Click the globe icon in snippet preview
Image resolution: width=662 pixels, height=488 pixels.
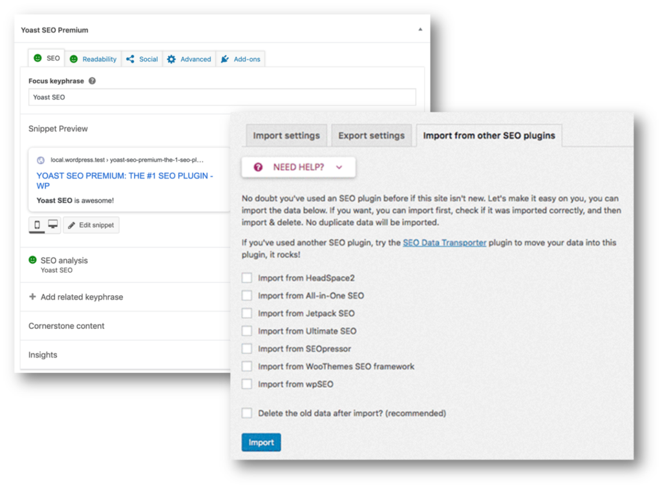click(41, 160)
